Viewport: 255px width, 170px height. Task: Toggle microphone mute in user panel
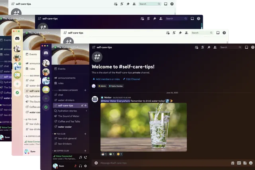pos(75,166)
